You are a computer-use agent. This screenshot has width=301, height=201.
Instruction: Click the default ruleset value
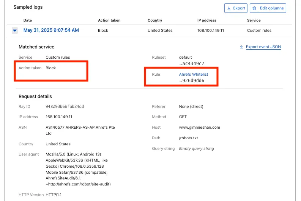click(x=186, y=57)
